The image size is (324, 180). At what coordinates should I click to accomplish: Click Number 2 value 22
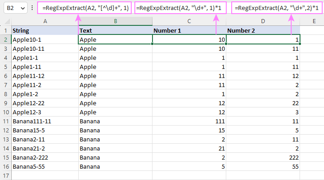[263, 103]
